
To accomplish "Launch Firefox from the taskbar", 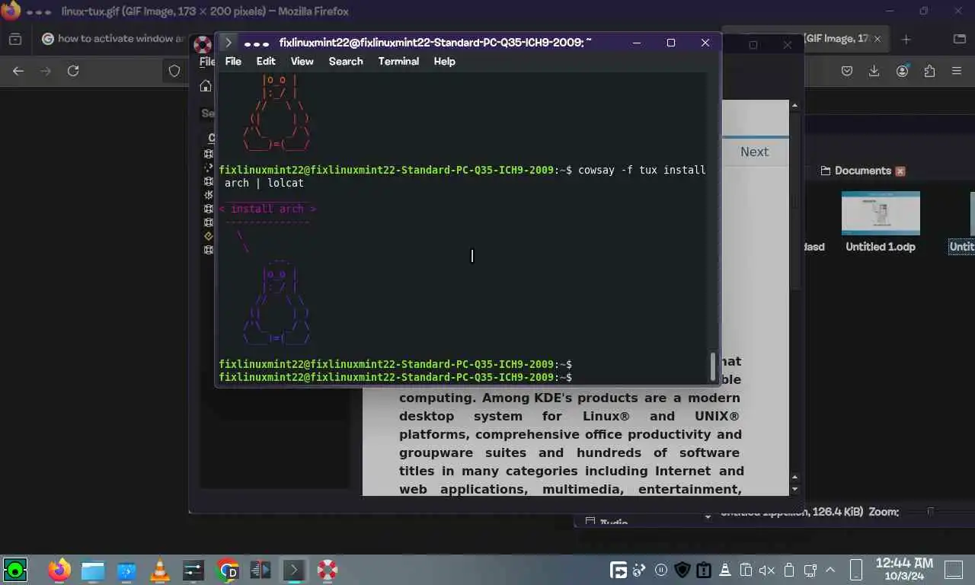I will pyautogui.click(x=59, y=570).
